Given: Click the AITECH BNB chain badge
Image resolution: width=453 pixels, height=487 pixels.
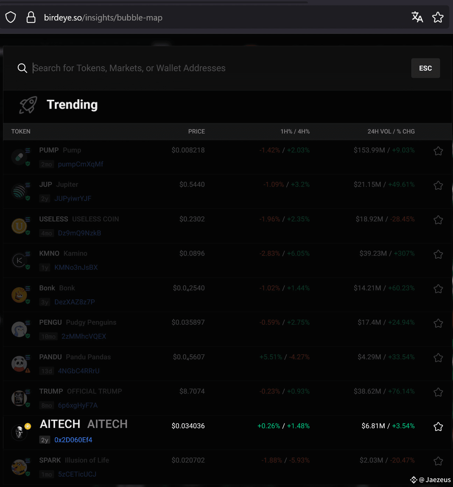Looking at the screenshot, I should coord(28,426).
